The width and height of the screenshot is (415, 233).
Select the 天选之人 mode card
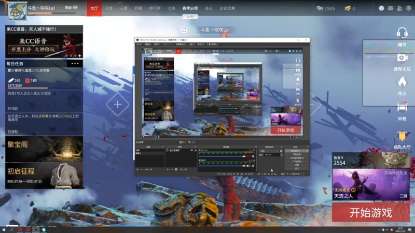(x=371, y=184)
